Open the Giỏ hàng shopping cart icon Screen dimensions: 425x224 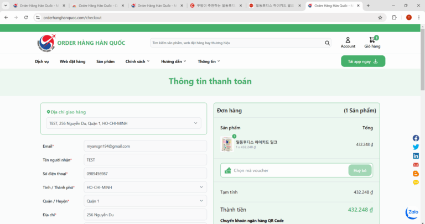pyautogui.click(x=372, y=41)
